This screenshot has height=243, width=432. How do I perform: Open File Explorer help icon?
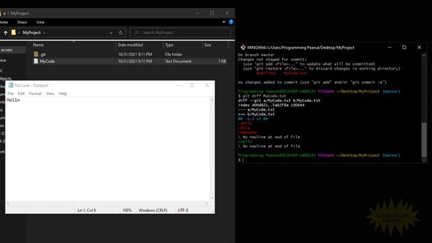click(231, 22)
